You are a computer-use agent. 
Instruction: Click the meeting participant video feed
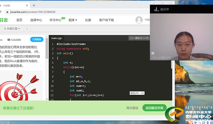coord(181,37)
